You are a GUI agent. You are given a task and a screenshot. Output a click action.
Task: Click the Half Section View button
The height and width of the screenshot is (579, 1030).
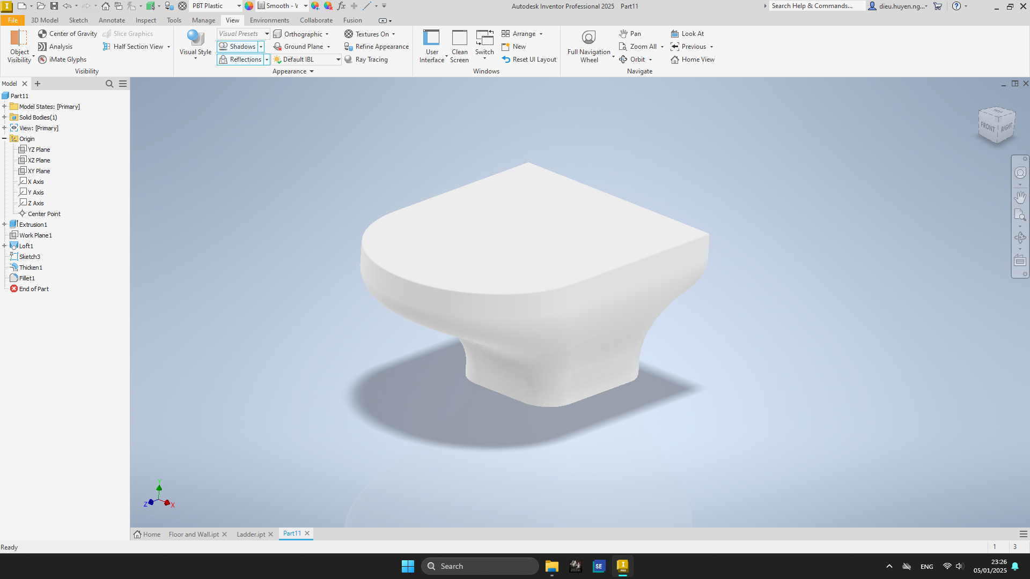[133, 47]
